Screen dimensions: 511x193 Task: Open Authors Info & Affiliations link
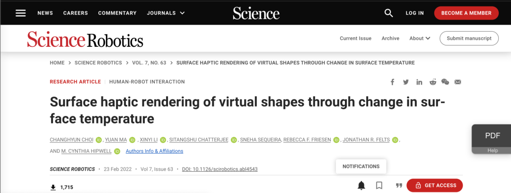click(x=154, y=151)
